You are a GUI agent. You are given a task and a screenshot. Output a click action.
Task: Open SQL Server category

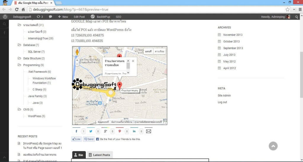[x=36, y=51]
